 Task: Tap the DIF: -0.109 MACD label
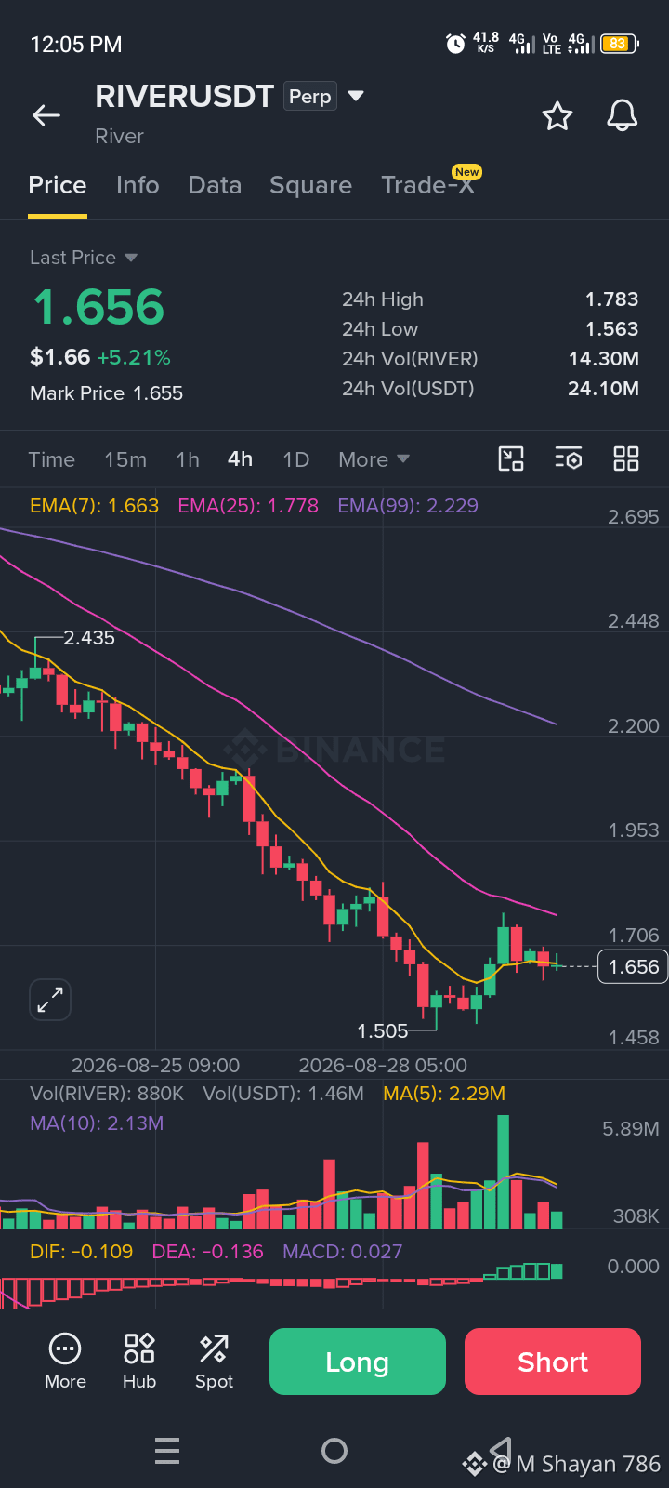pos(82,1252)
